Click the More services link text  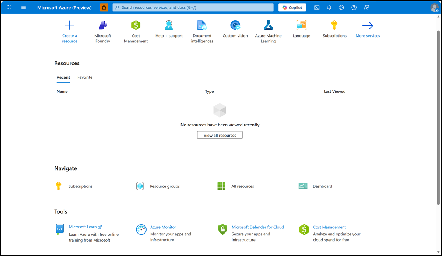pos(368,36)
